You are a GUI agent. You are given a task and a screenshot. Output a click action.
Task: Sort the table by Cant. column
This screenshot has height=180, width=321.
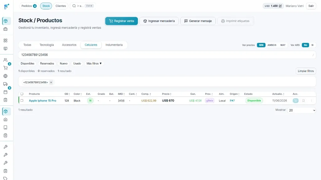coord(133,94)
